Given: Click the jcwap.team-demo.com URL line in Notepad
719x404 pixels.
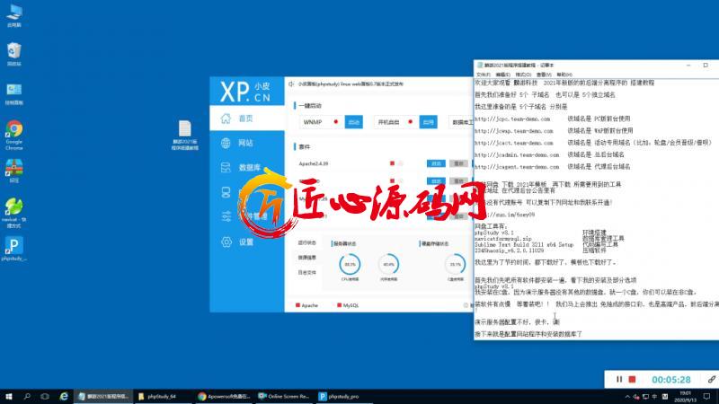Looking at the screenshot, I should coord(513,130).
